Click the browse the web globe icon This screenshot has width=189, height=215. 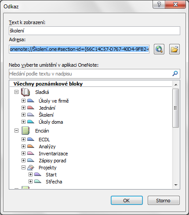(159, 49)
